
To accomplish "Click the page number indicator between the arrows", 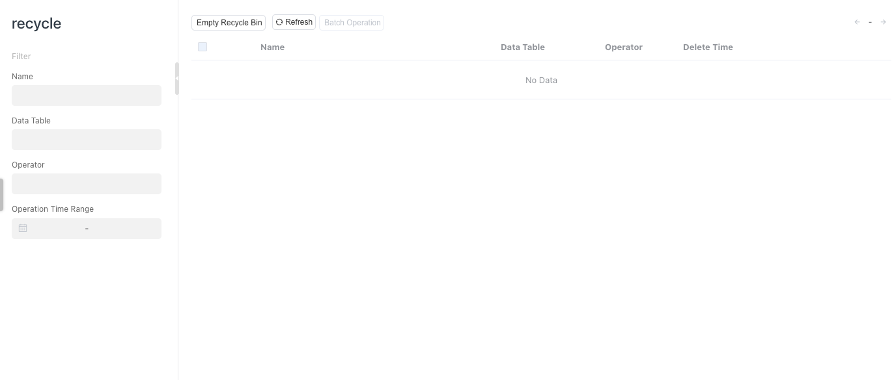I will click(x=870, y=22).
